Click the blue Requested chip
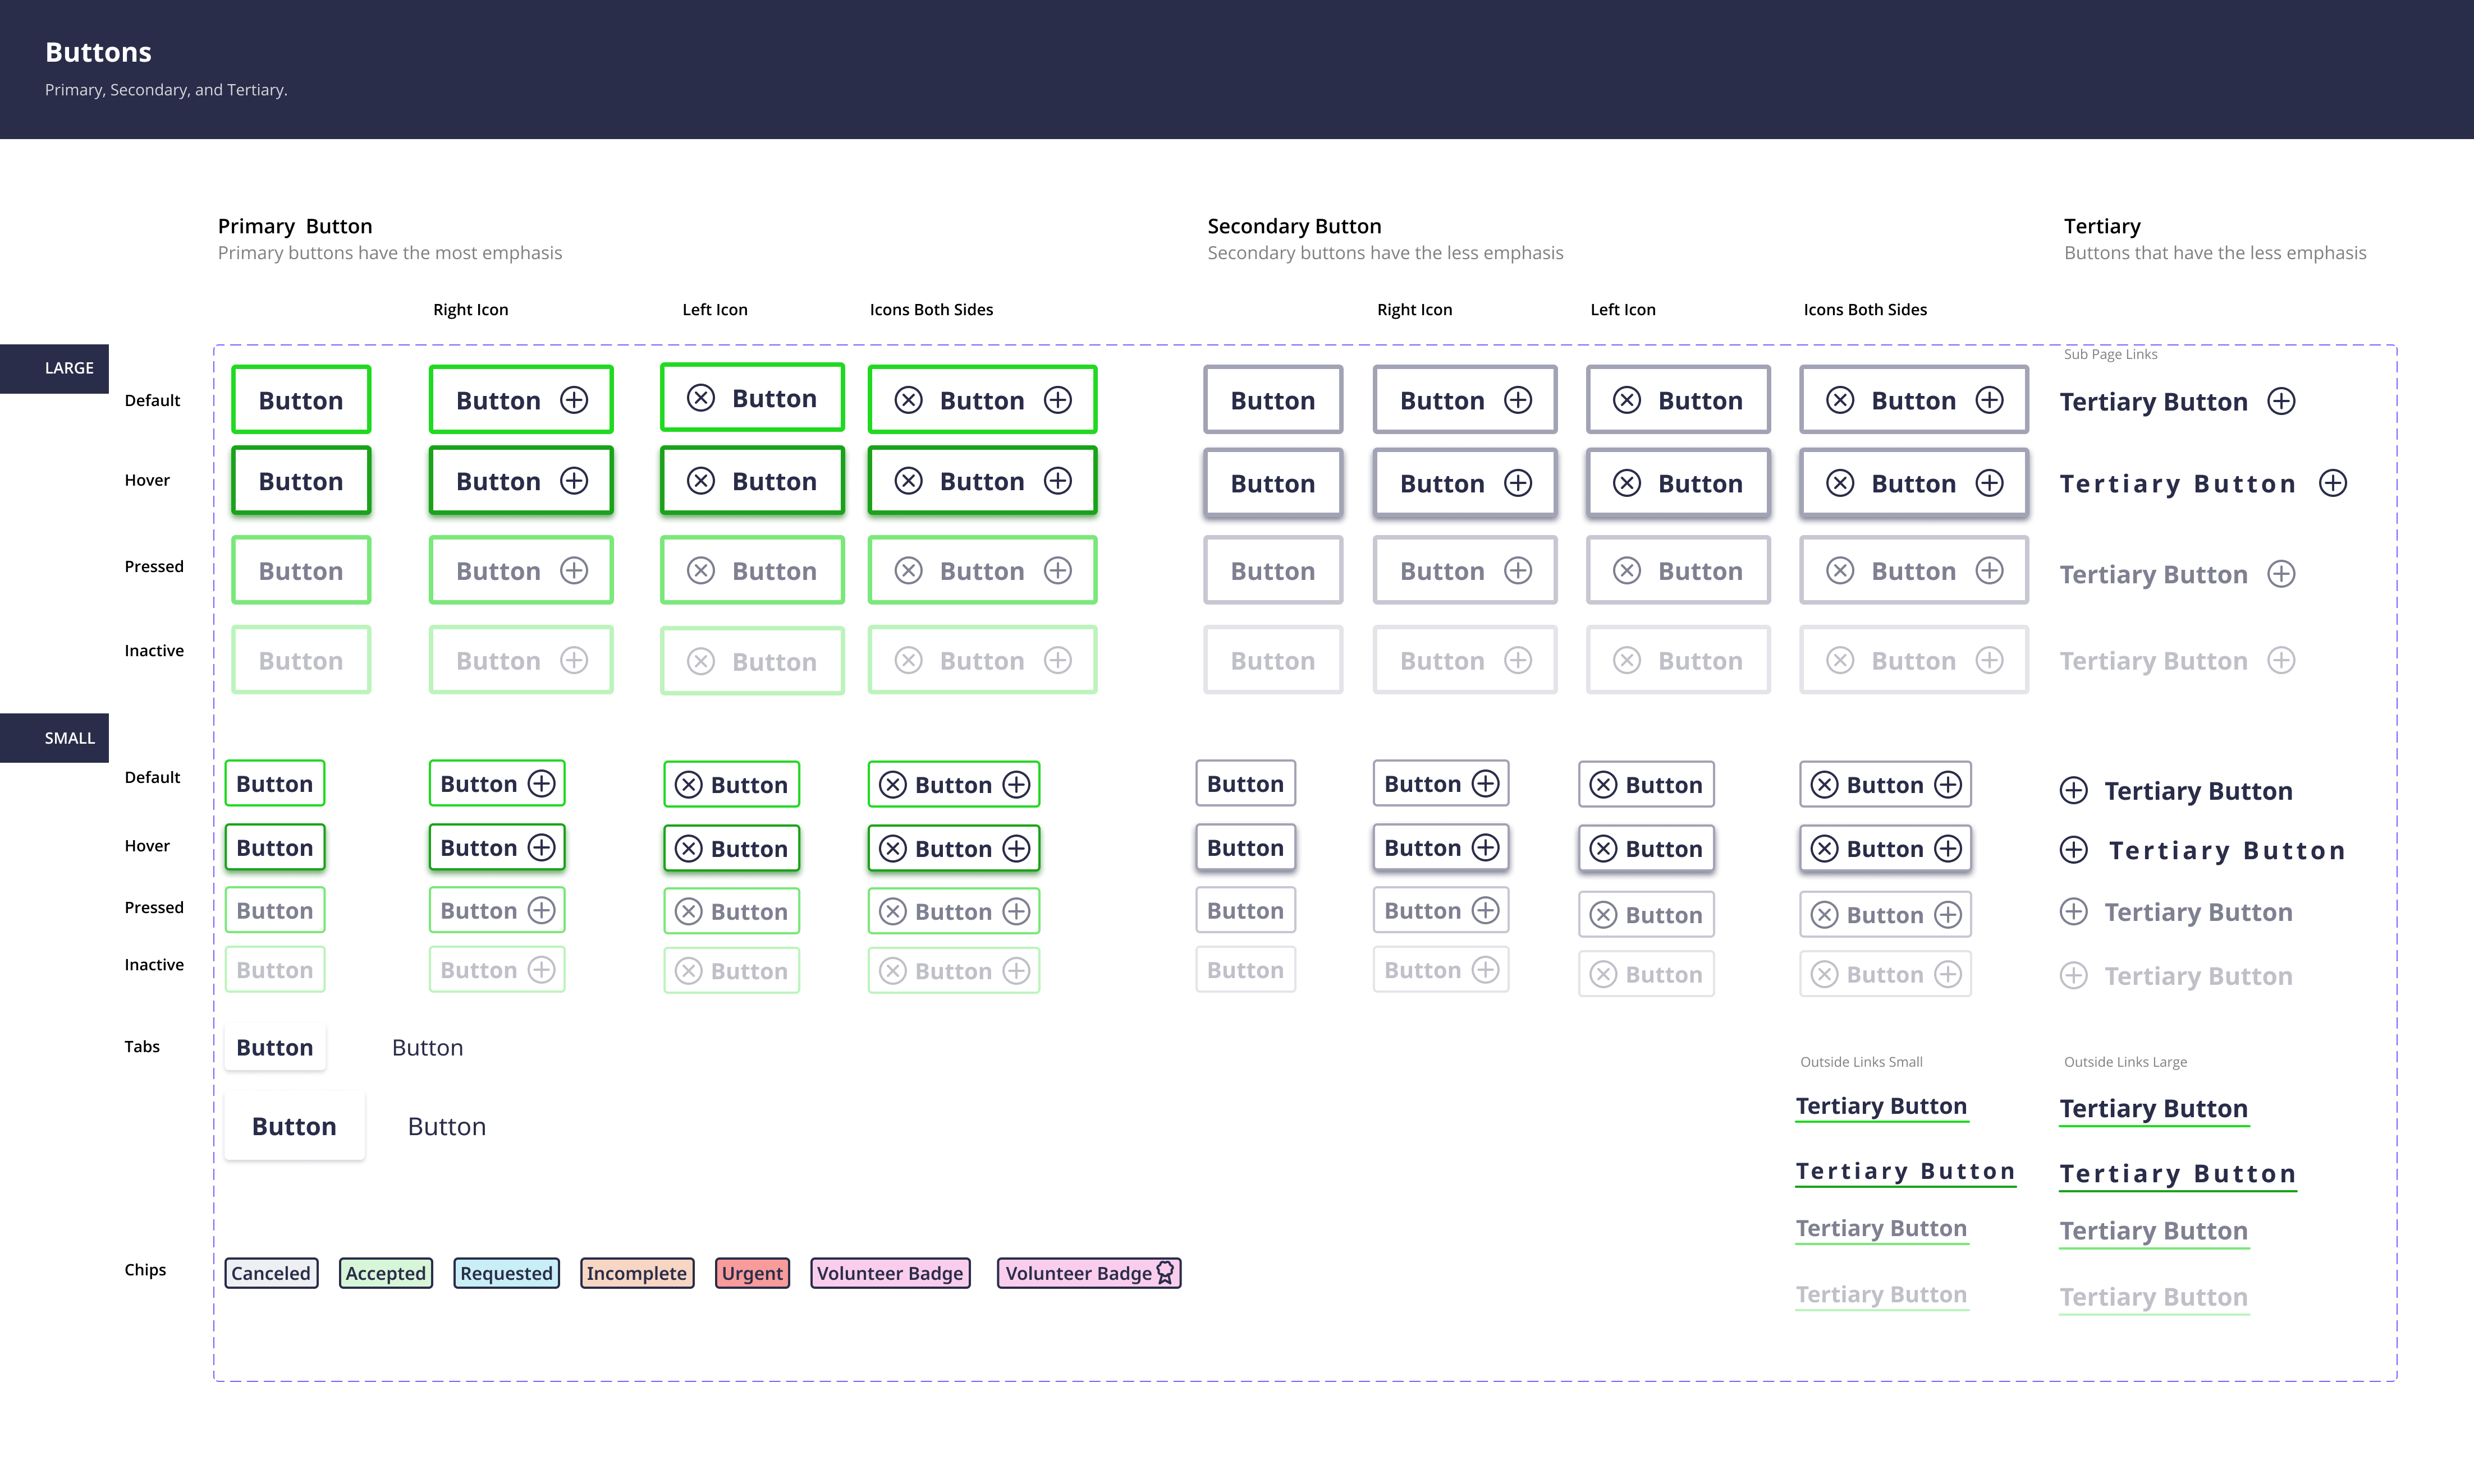The image size is (2474, 1484). 506,1273
